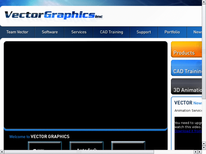Open CAD Training in navigation bar

point(112,32)
